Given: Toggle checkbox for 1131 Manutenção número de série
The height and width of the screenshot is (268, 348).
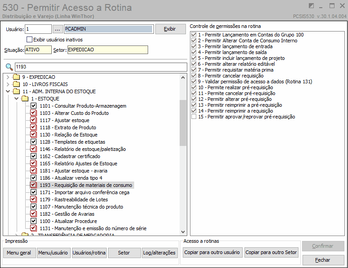Looking at the screenshot, I should click(x=33, y=228).
